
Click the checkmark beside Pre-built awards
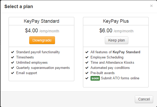click(x=87, y=73)
